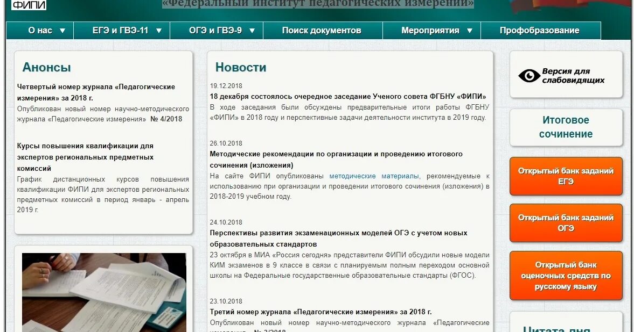The width and height of the screenshot is (634, 332).
Task: Open the ЕГЭ и ГВЭ-11 menu
Action: pos(122,31)
